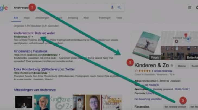Image resolution: width=198 pixels, height=110 pixels.
Task: Open Erika Roodenburg Twitter result link
Action: pos(44,69)
